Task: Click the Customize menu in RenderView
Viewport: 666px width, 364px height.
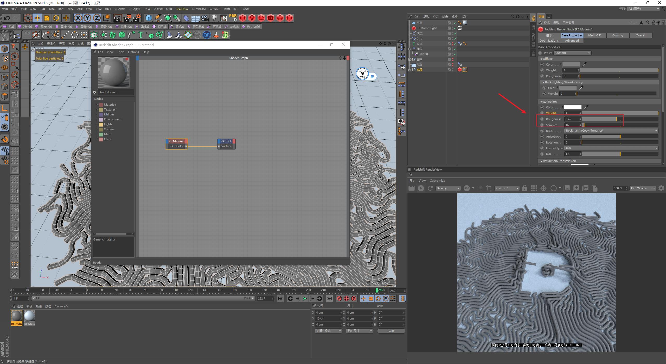Action: click(x=438, y=180)
